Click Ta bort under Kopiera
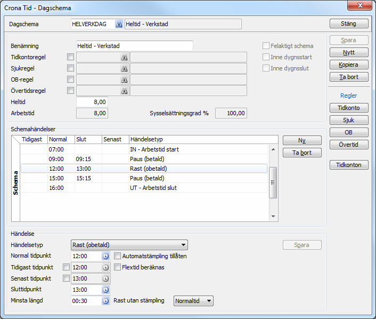 coord(349,77)
